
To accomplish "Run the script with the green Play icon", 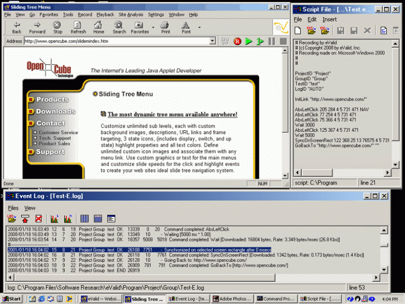I will click(x=248, y=42).
